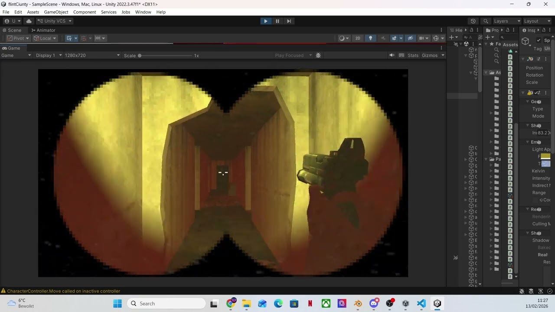Open the Play Focused dropdown
The width and height of the screenshot is (555, 312).
point(293,55)
